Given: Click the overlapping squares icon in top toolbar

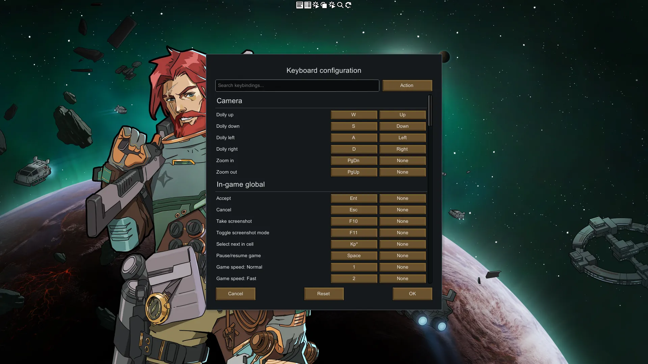Looking at the screenshot, I should (x=324, y=5).
